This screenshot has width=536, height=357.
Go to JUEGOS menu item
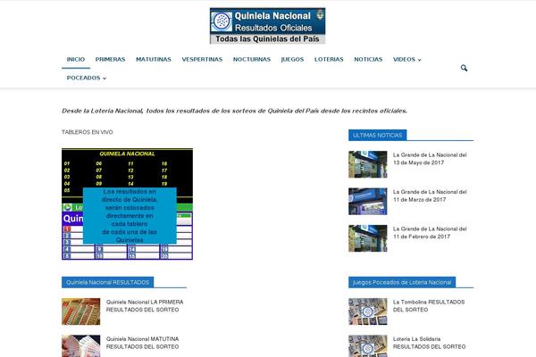tap(292, 60)
